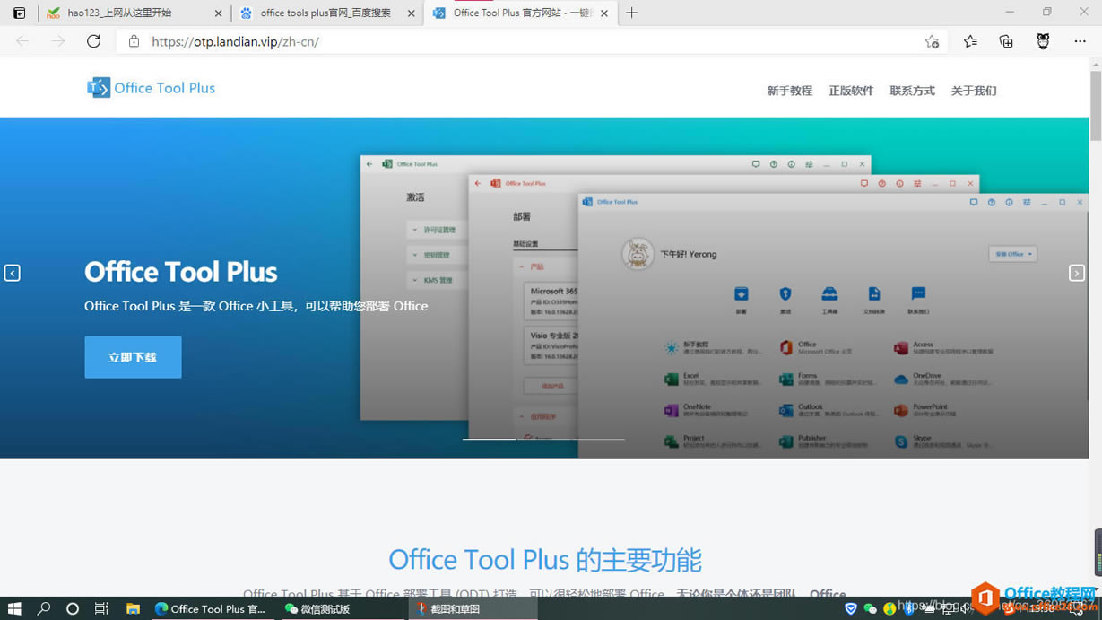Select the OneDrive cloud icon
Viewport: 1102px width, 620px height.
(900, 377)
